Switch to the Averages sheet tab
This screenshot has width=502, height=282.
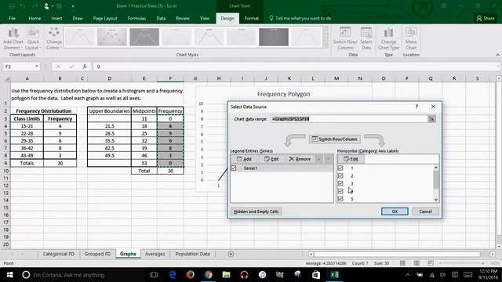(x=155, y=254)
